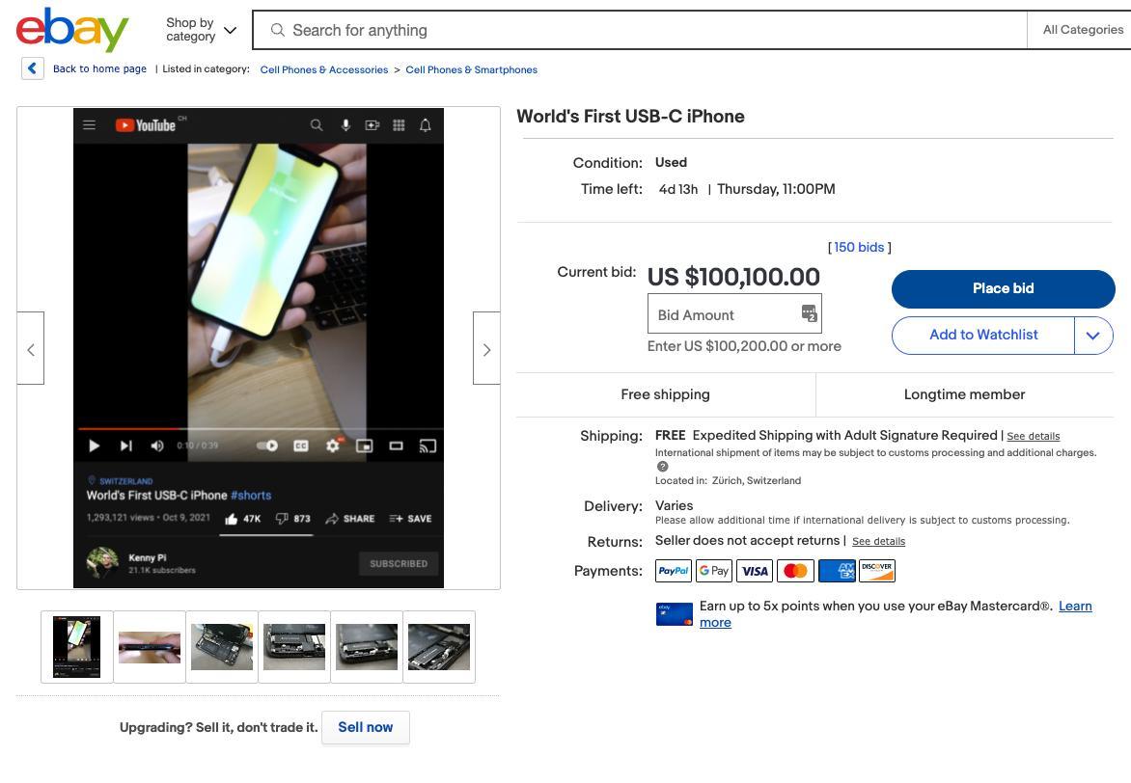Toggle the CC captions button
1131x783 pixels.
301,445
